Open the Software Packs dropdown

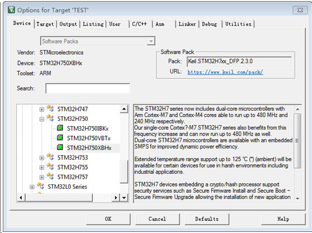point(151,41)
